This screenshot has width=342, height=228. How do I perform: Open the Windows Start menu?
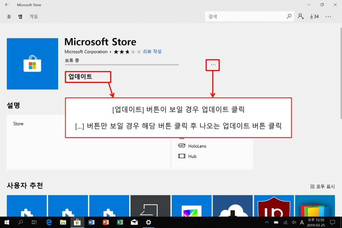(x=7, y=222)
